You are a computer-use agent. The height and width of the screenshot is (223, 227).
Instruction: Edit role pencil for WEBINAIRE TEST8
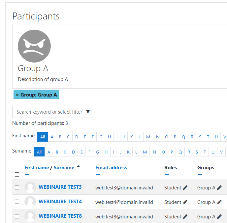(x=185, y=216)
